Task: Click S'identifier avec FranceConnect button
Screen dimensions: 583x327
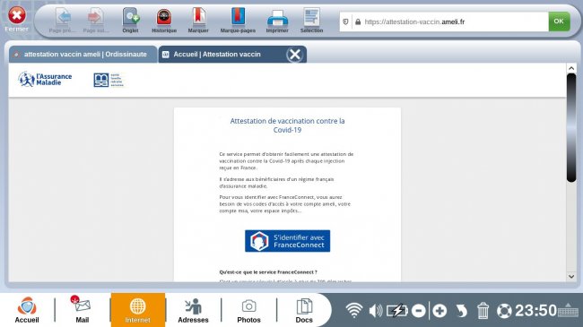Action: tap(287, 241)
